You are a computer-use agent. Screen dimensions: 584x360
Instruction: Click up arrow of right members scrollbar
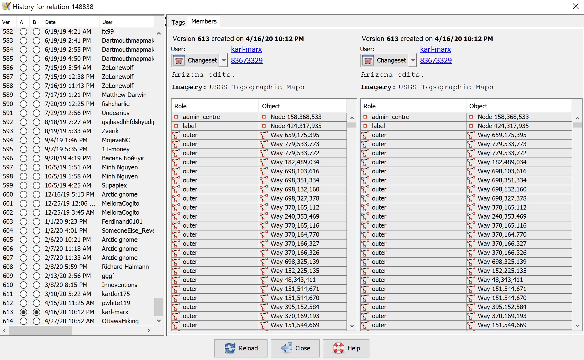click(x=577, y=118)
